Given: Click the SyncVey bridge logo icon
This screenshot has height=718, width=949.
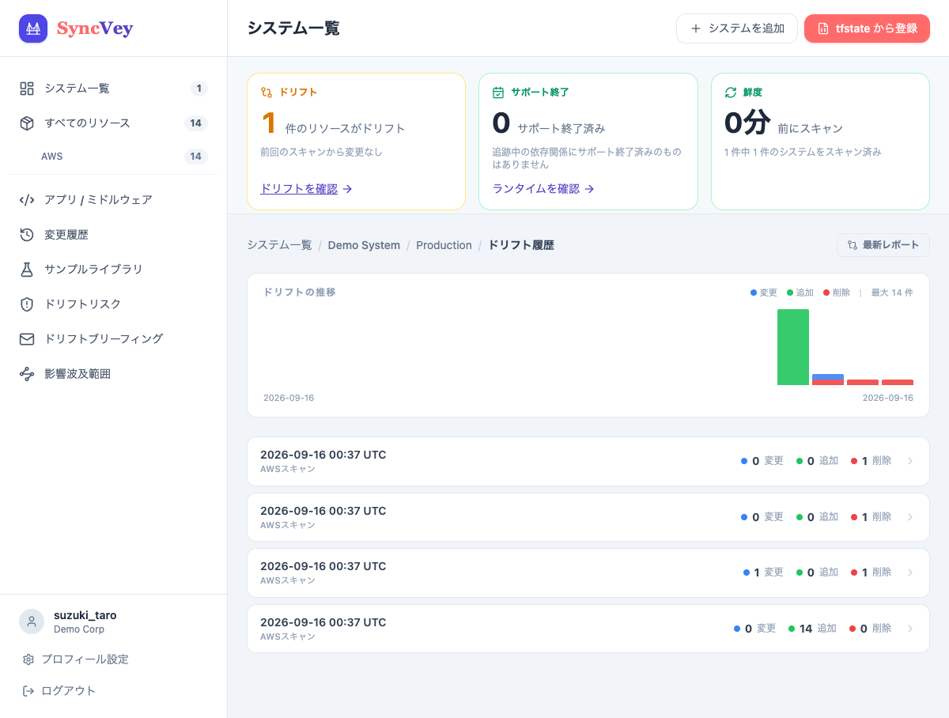Looking at the screenshot, I should (33, 28).
